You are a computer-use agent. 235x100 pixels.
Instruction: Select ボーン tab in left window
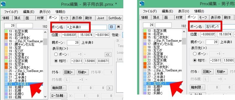point(53,18)
